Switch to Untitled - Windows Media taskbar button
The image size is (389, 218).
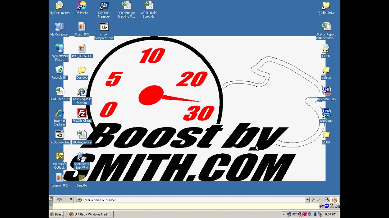click(90, 214)
